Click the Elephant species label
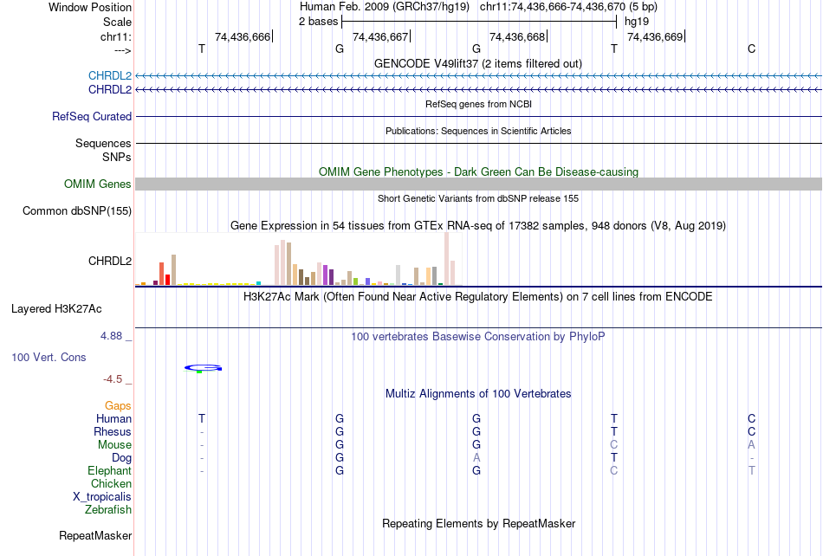 [x=109, y=470]
